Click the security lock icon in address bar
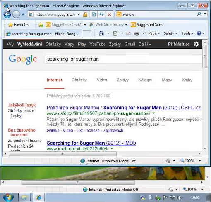The width and height of the screenshot is (211, 202). click(85, 14)
